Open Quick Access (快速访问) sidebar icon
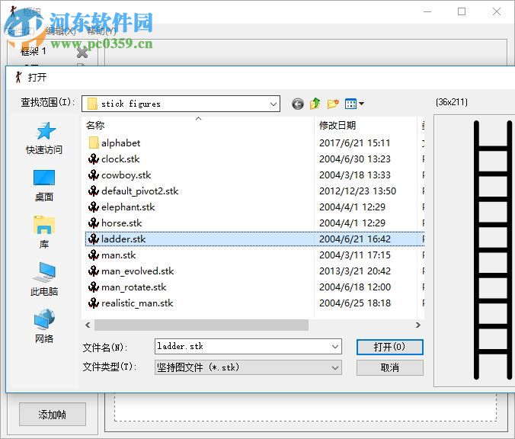This screenshot has height=439, width=515. tap(44, 138)
